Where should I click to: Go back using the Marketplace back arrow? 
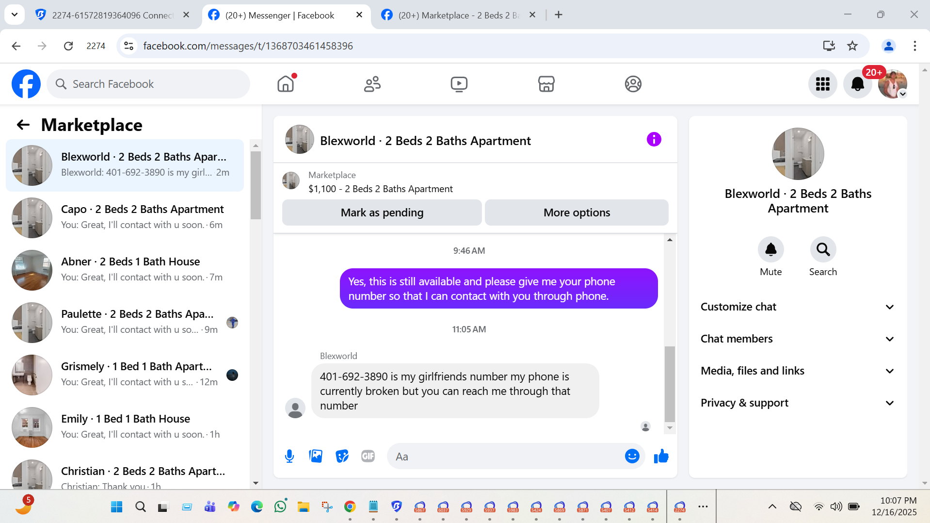coord(23,125)
